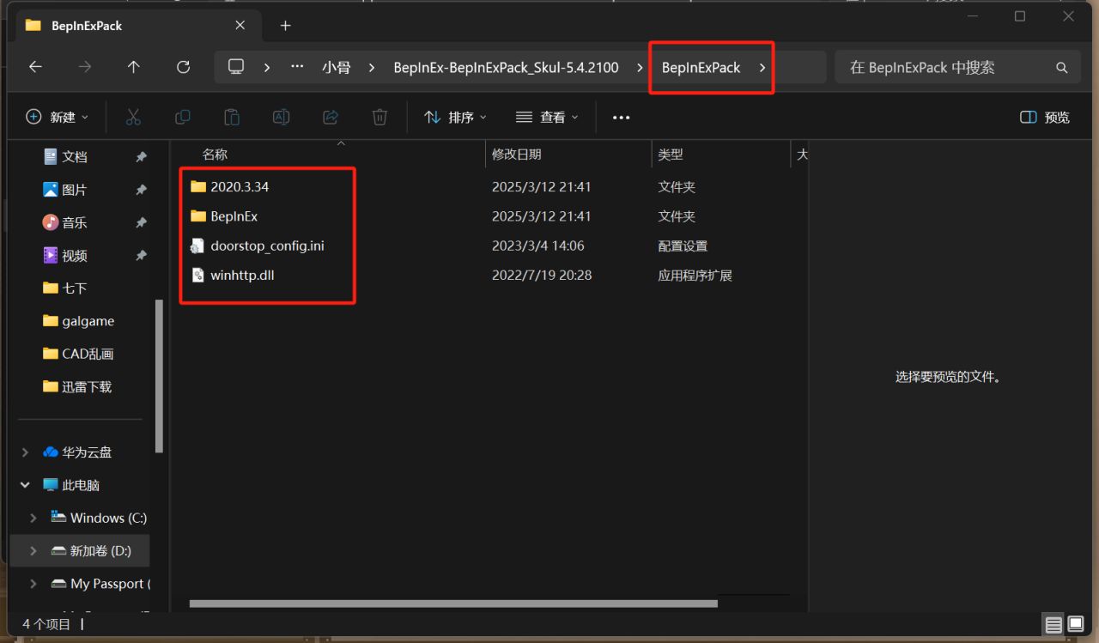Click the Delete trash icon
The height and width of the screenshot is (643, 1099).
[379, 117]
